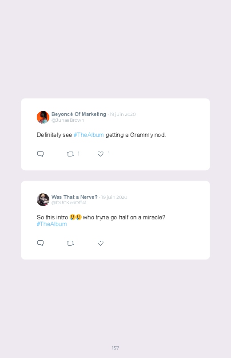Open #TheAlbum hashtag in Grammy tweet
Image resolution: width=231 pixels, height=358 pixels.
[88, 135]
